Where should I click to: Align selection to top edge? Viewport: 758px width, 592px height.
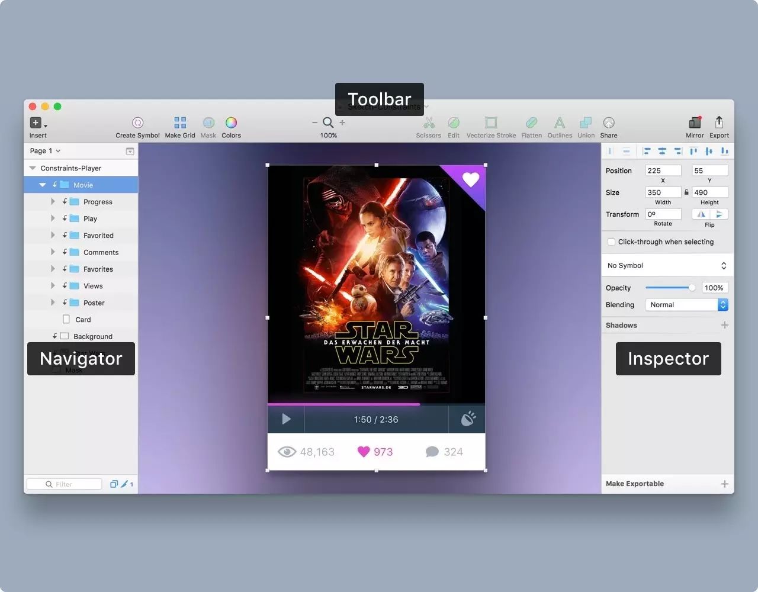click(693, 152)
